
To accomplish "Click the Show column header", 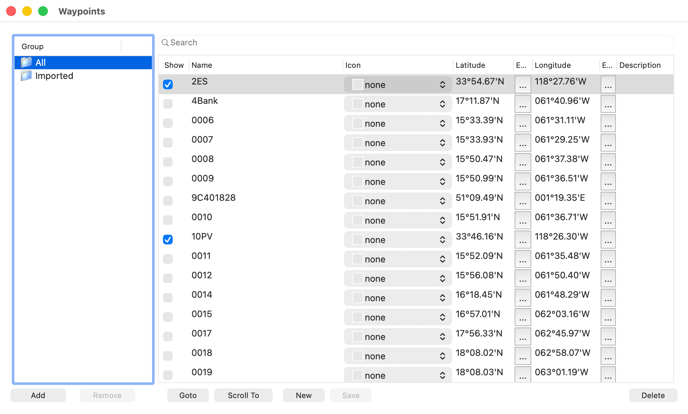I will (174, 65).
